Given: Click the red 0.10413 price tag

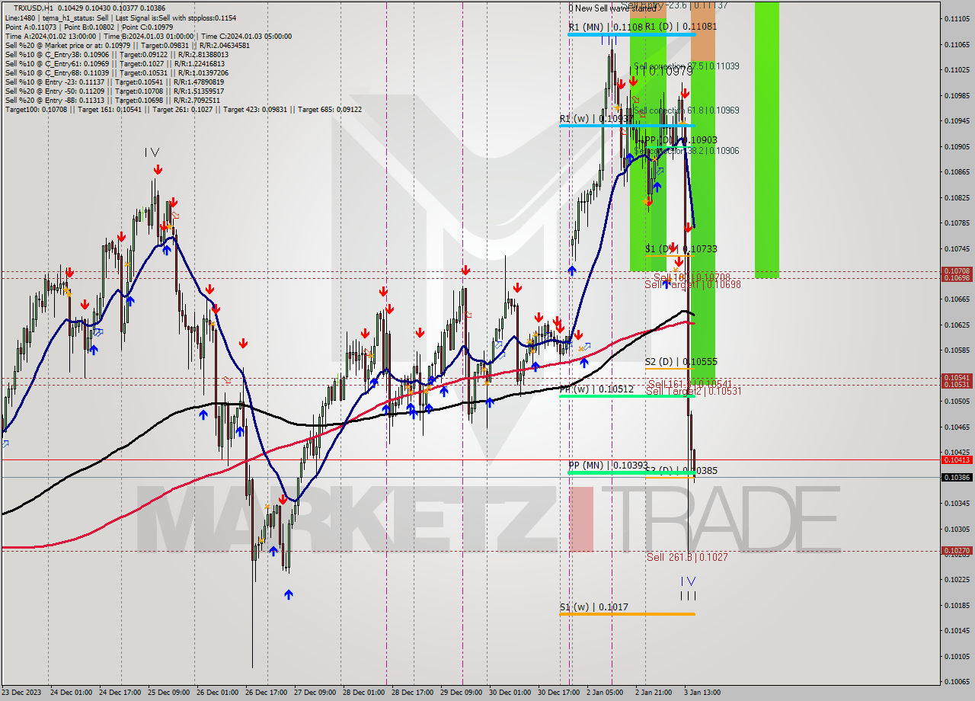Looking at the screenshot, I should pyautogui.click(x=957, y=459).
